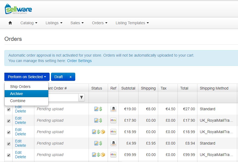Screen dimensions: 238x162
Task: Sort by the Subtotal column header
Action: [x=128, y=88]
